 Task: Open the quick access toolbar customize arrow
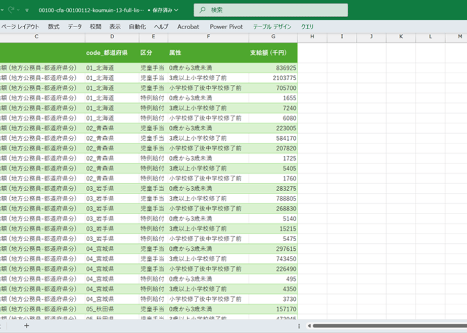click(x=27, y=10)
